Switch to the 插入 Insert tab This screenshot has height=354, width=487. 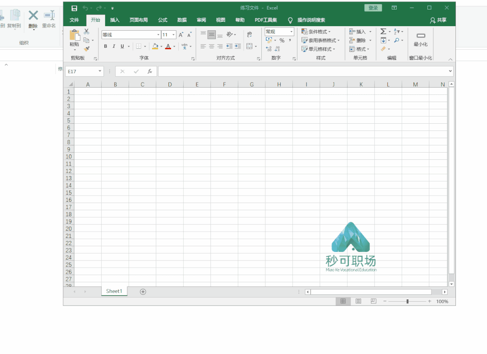pyautogui.click(x=115, y=20)
